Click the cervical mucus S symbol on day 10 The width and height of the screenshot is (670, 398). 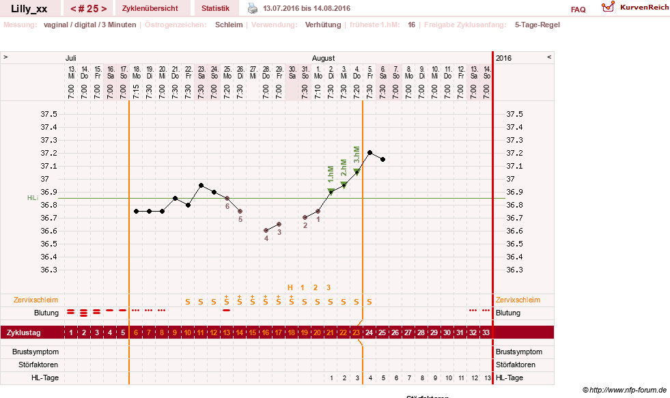tap(188, 302)
